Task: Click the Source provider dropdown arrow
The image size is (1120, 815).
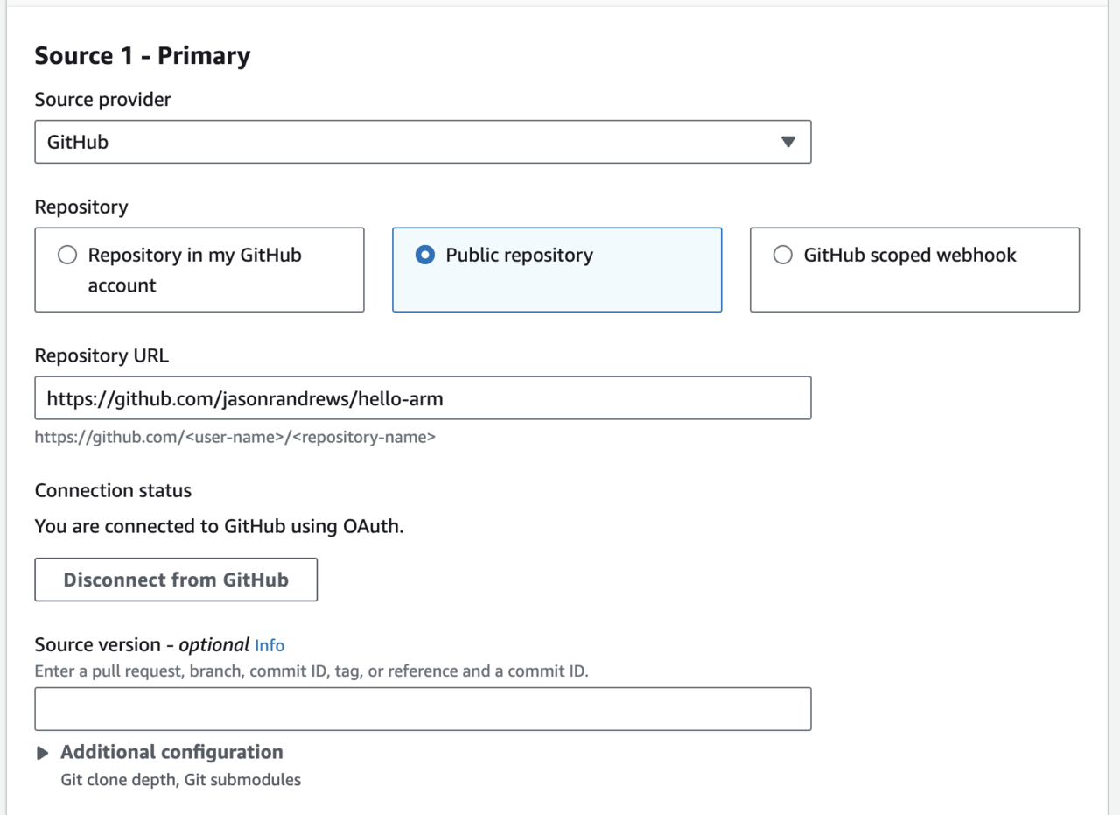Action: (x=787, y=142)
